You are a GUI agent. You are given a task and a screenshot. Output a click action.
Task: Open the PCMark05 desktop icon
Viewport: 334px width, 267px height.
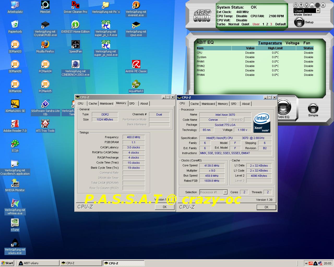point(45,86)
